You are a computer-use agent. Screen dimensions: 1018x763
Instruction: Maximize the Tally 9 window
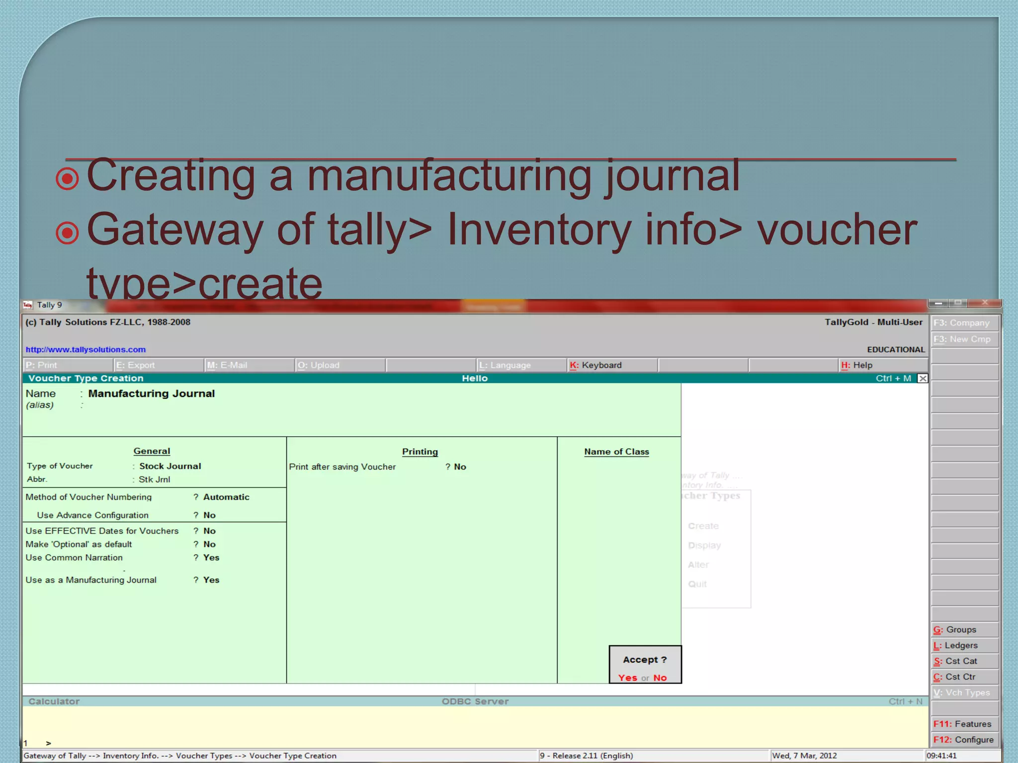point(958,303)
